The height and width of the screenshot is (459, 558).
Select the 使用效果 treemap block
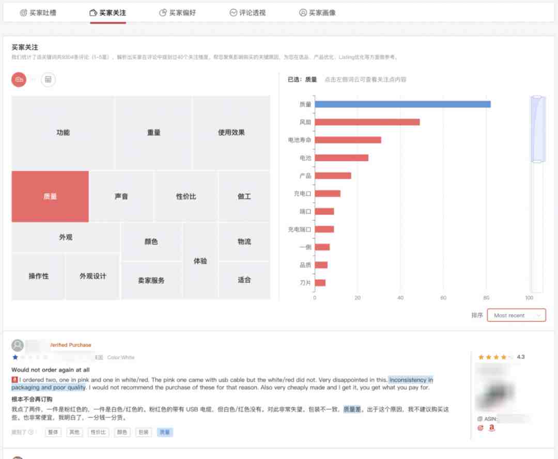coord(231,133)
